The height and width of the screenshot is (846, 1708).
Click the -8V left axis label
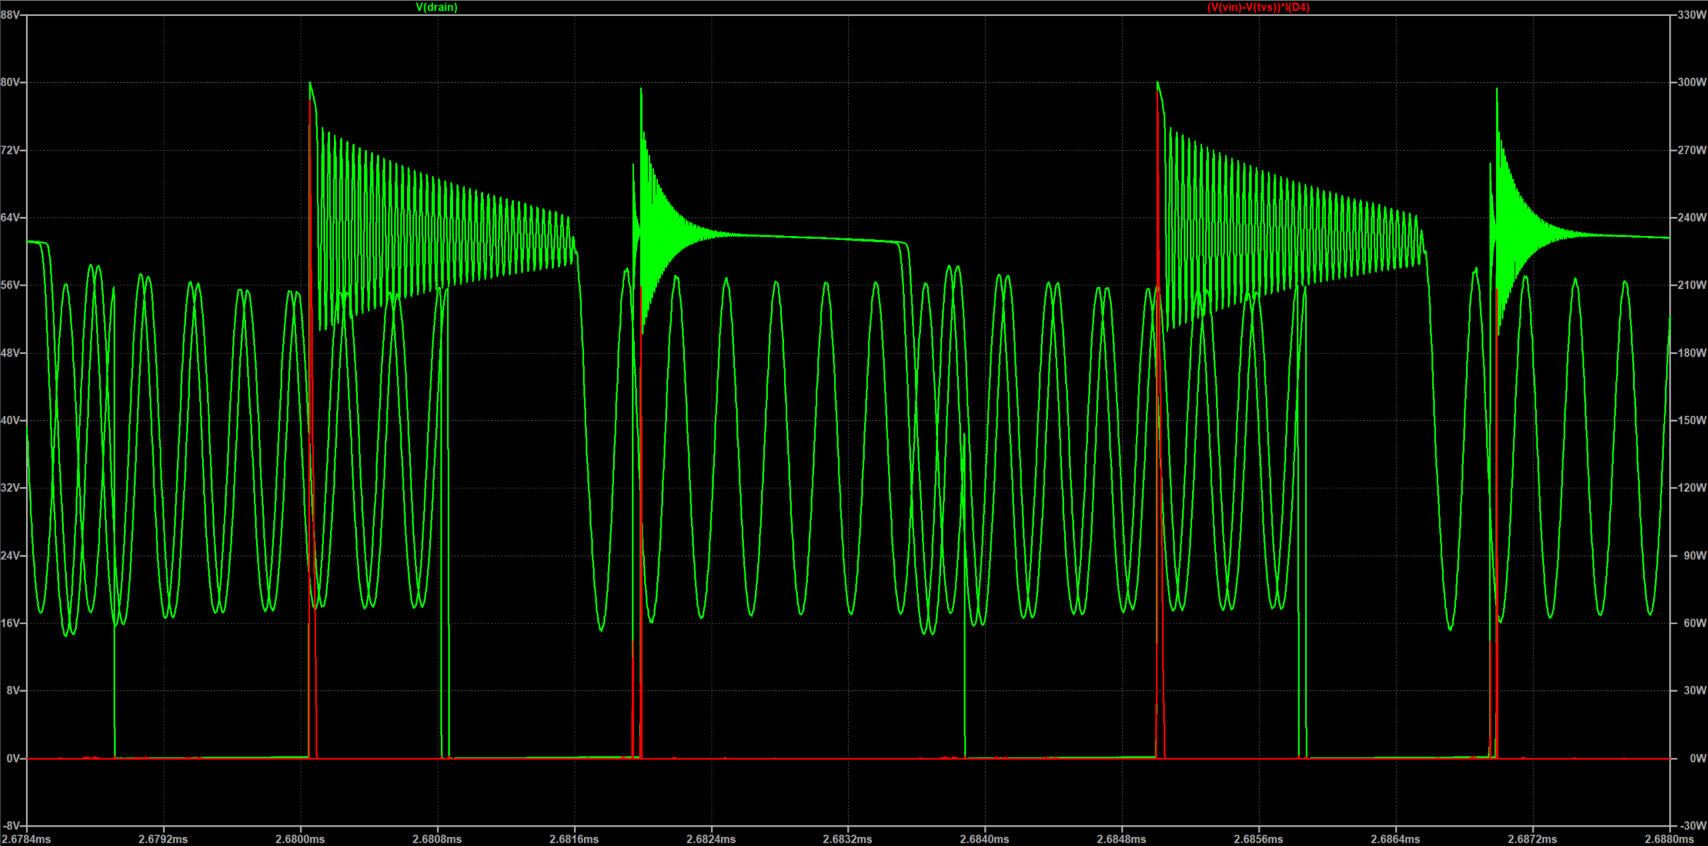pos(12,826)
